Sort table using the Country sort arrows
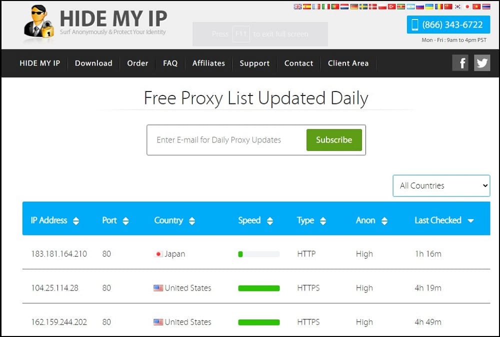The height and width of the screenshot is (337, 500). coord(191,220)
